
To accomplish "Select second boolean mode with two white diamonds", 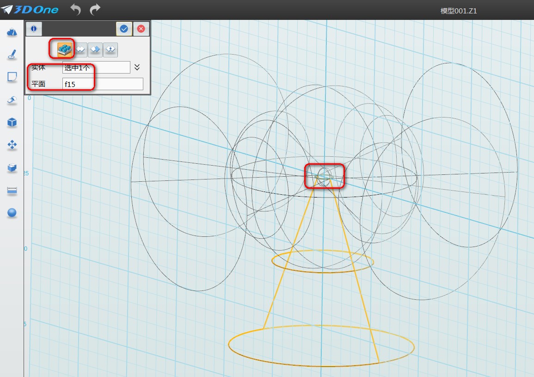I will (x=80, y=49).
